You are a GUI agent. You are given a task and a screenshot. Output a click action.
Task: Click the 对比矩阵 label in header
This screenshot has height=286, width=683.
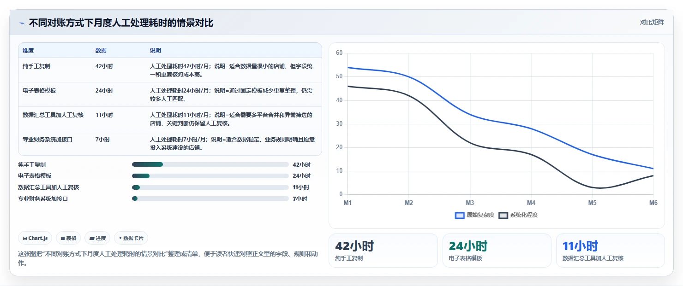[652, 22]
